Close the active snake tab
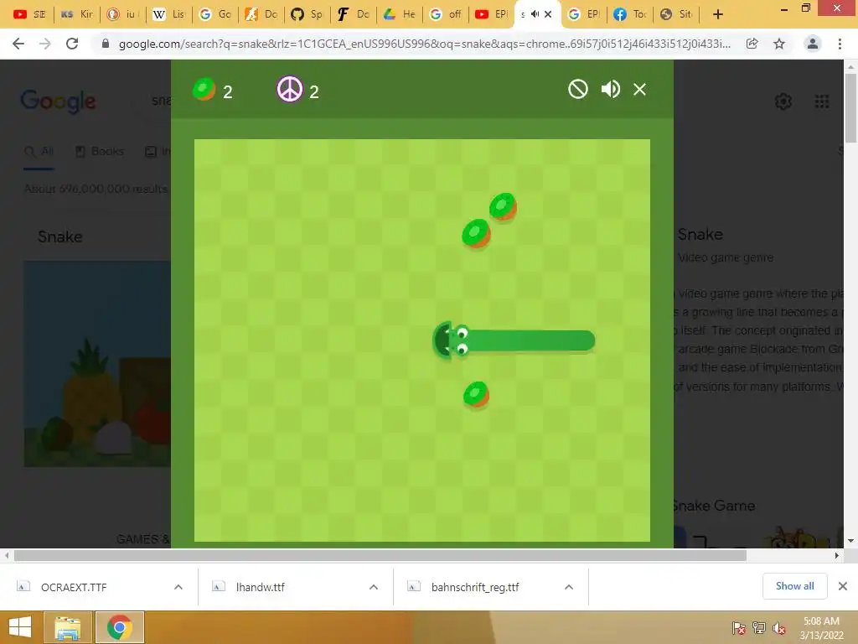 (548, 14)
